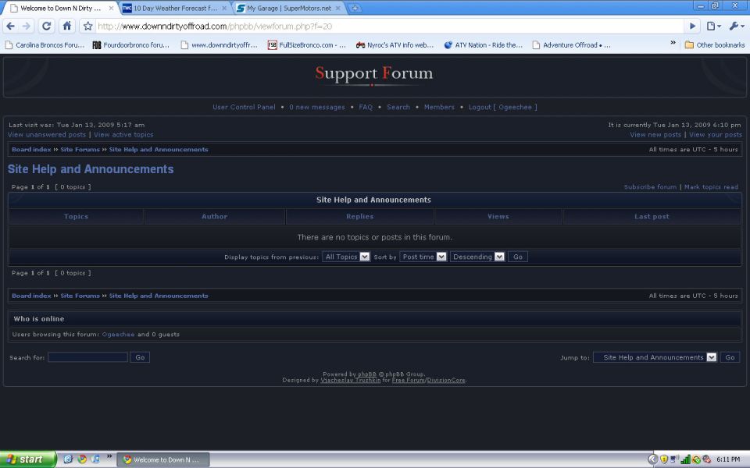Go to Board index in top breadcrumb

31,150
